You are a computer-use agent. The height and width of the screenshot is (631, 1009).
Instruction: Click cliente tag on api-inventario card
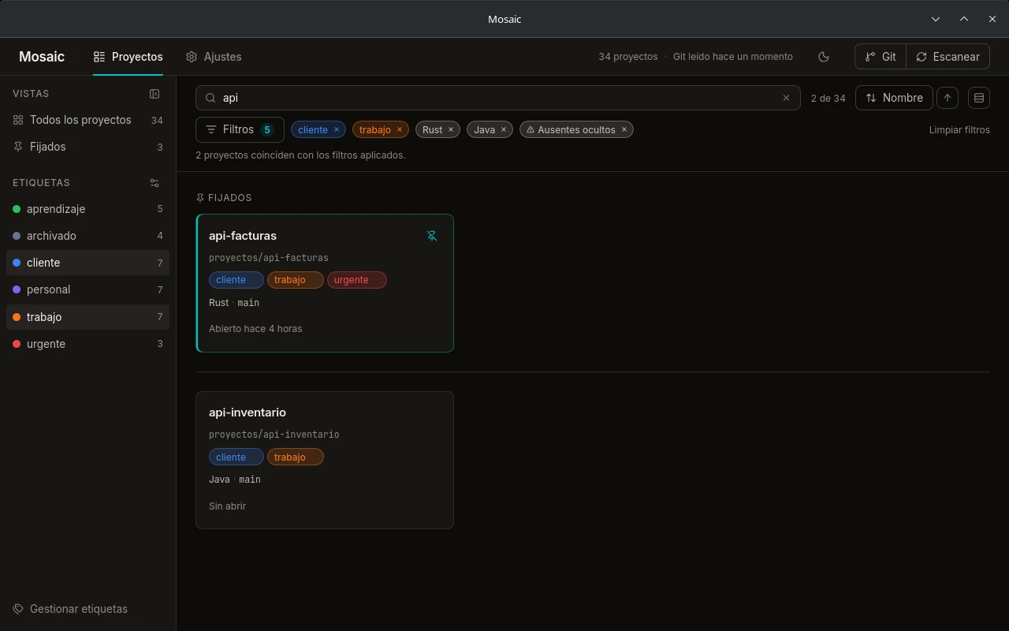tap(236, 457)
